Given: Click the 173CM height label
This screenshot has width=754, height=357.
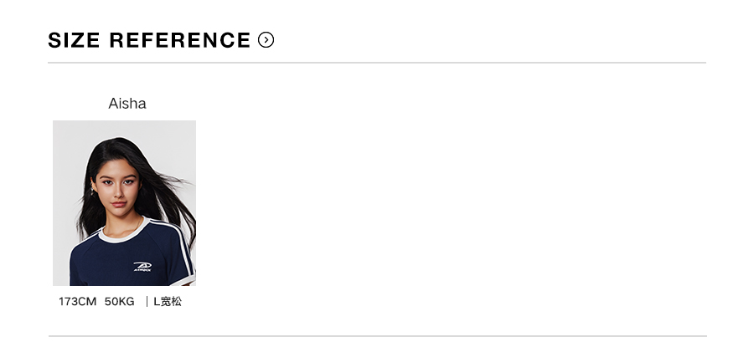Looking at the screenshot, I should pyautogui.click(x=77, y=302).
